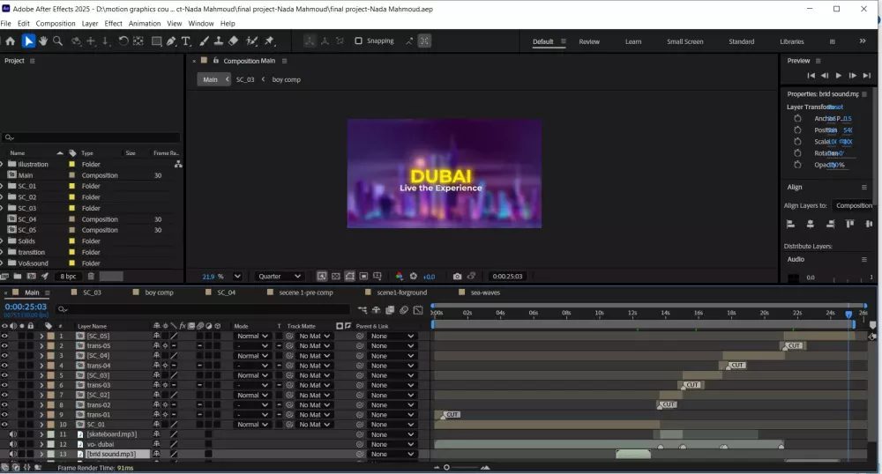This screenshot has width=882, height=474.
Task: Open the Quarter resolution dropdown
Action: tap(279, 277)
